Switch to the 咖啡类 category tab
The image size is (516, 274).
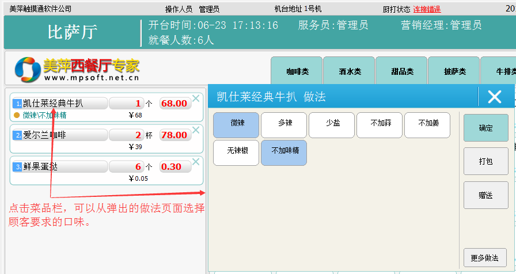pyautogui.click(x=297, y=71)
